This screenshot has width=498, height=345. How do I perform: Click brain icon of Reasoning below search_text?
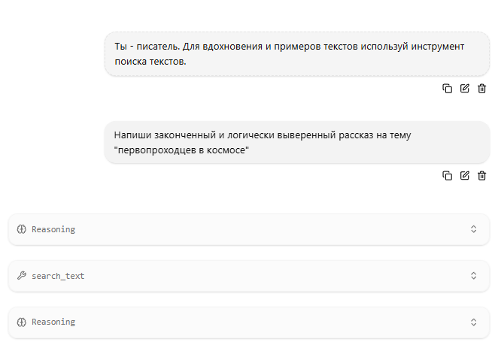pyautogui.click(x=22, y=322)
